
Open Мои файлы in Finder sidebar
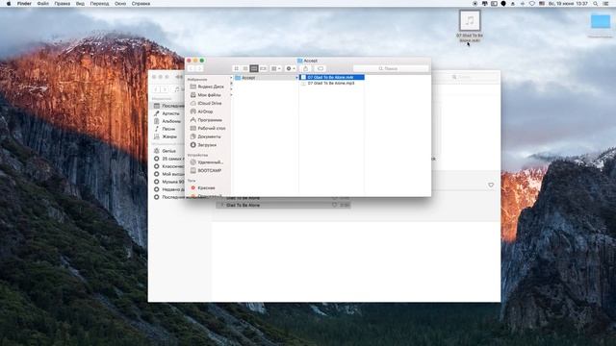(207, 95)
